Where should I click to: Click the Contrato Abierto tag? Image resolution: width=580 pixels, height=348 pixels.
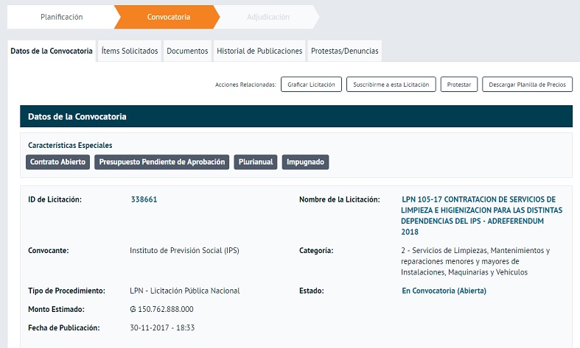(58, 162)
